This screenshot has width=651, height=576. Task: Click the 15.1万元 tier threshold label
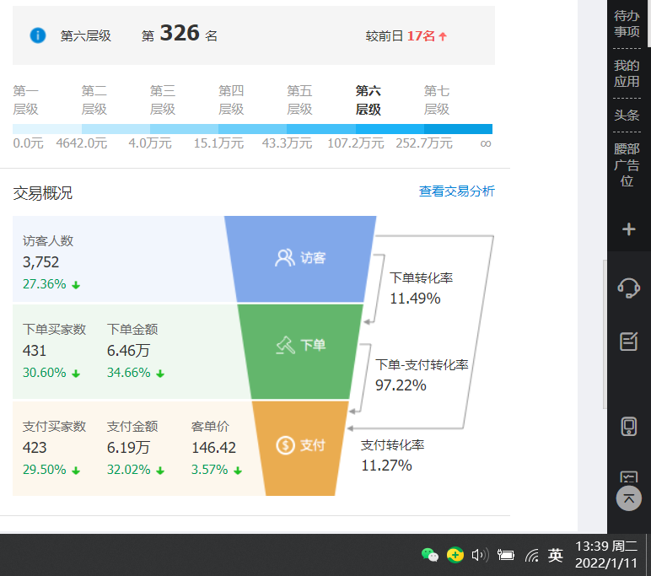pos(218,143)
